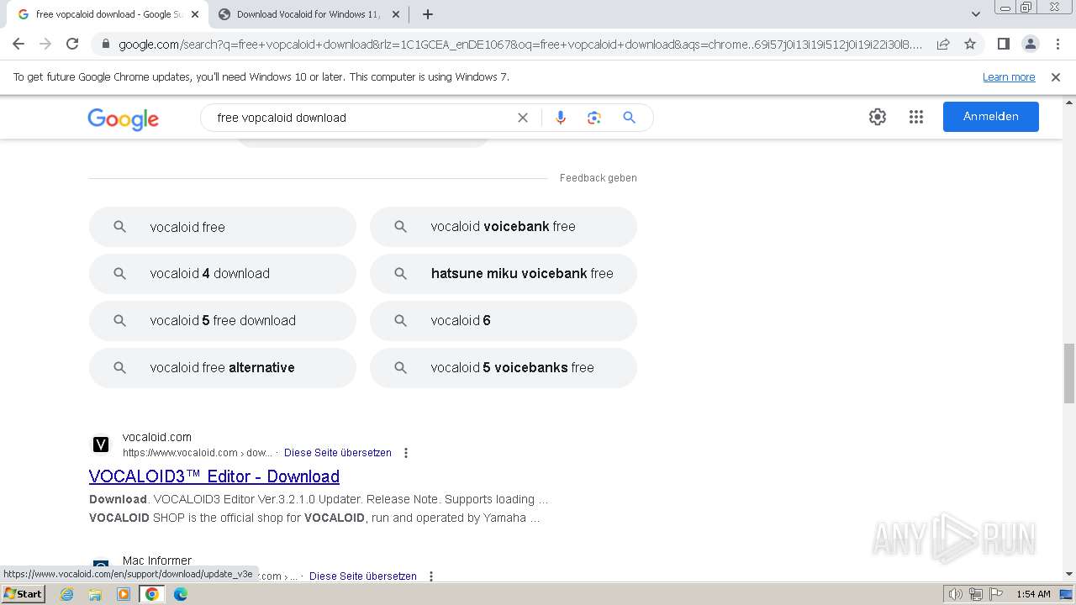Clear the search query text
1076x605 pixels.
pyautogui.click(x=523, y=118)
